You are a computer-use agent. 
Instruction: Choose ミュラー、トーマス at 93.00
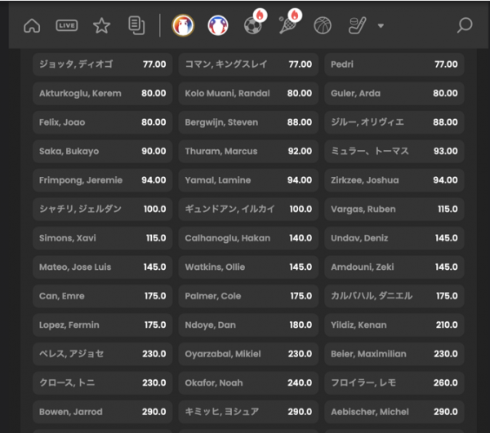pyautogui.click(x=394, y=152)
